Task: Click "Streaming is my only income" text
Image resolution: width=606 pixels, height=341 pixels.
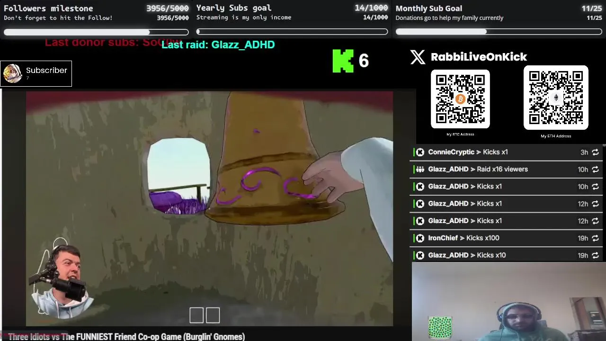Action: point(244,18)
